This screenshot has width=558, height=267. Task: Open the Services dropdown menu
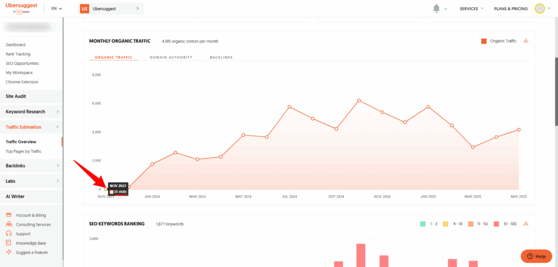[x=471, y=9]
